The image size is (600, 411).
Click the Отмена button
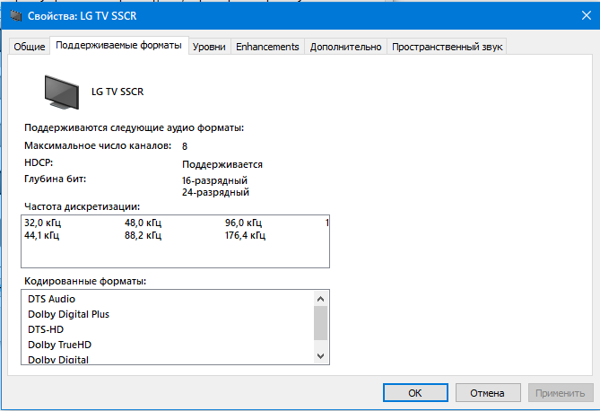click(488, 393)
